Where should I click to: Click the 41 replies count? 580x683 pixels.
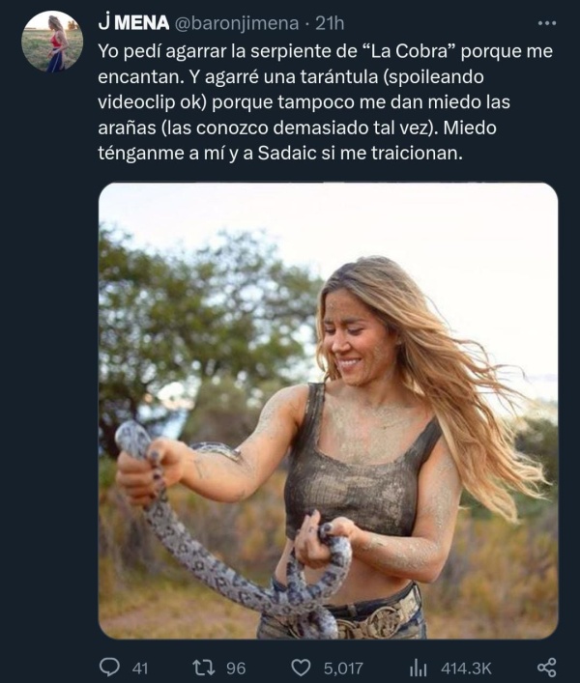pos(140,668)
